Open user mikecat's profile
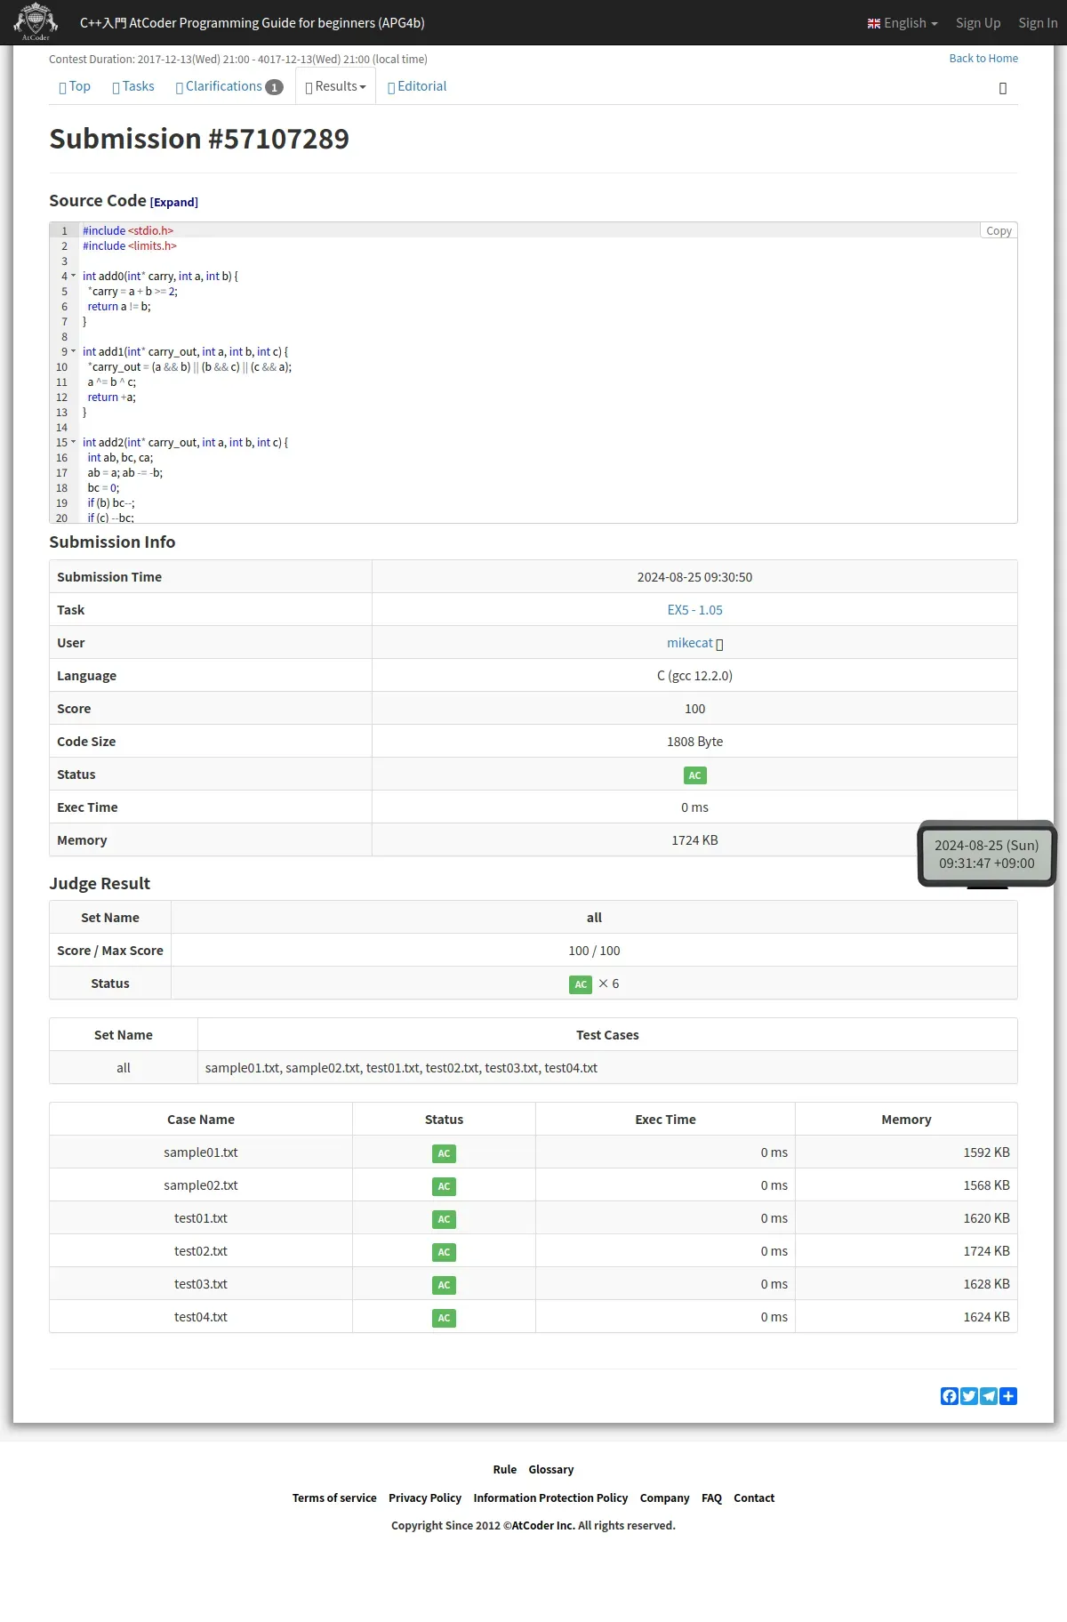Image resolution: width=1067 pixels, height=1622 pixels. pyautogui.click(x=690, y=643)
